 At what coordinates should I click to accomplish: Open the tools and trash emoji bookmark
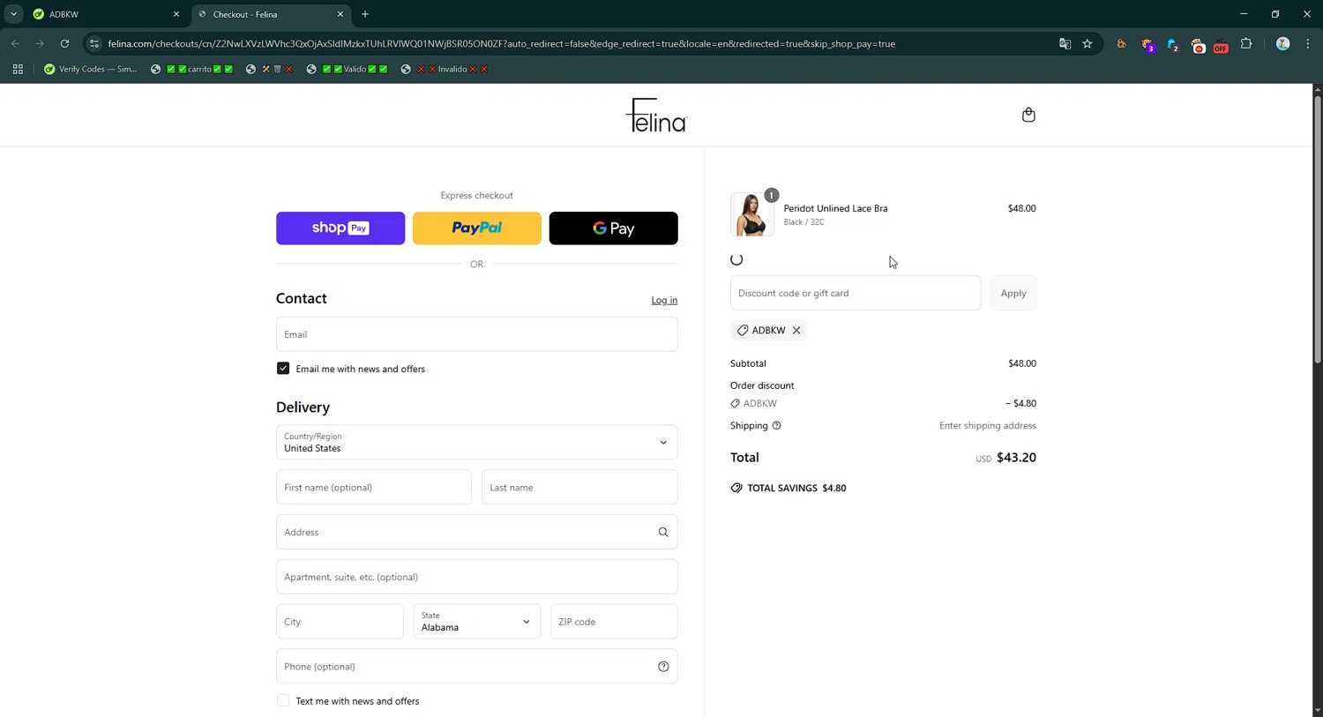coord(269,69)
